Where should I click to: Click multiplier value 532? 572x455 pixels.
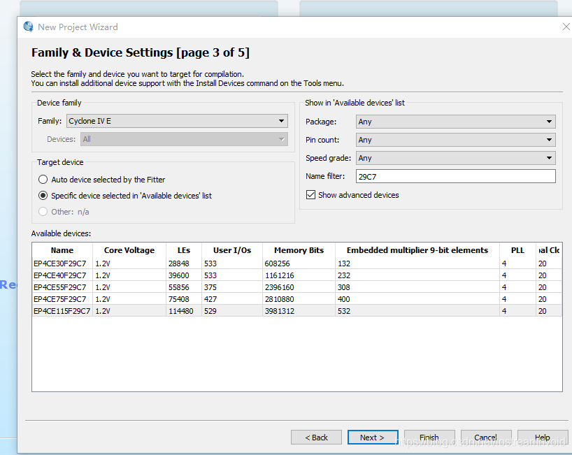(344, 311)
